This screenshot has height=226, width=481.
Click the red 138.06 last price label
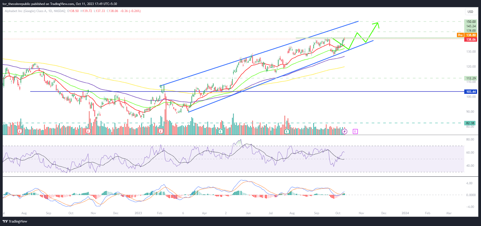pos(471,40)
